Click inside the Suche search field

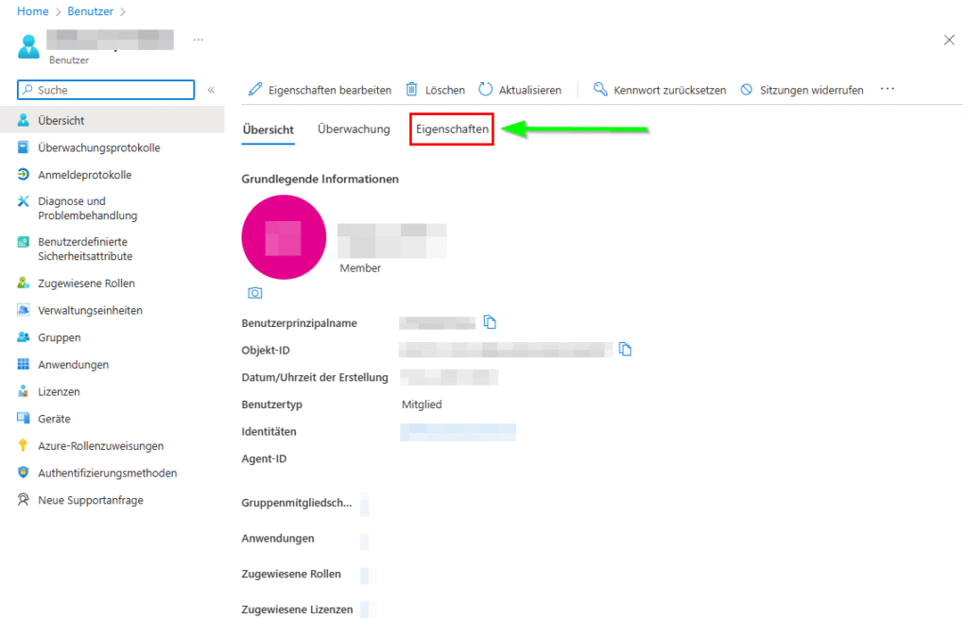[104, 89]
